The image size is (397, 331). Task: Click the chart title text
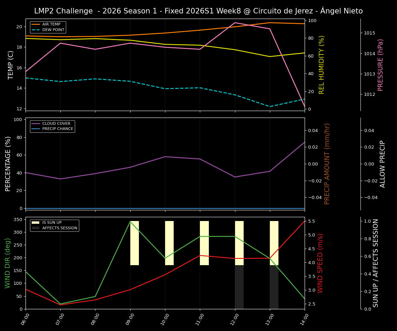[x=198, y=11]
